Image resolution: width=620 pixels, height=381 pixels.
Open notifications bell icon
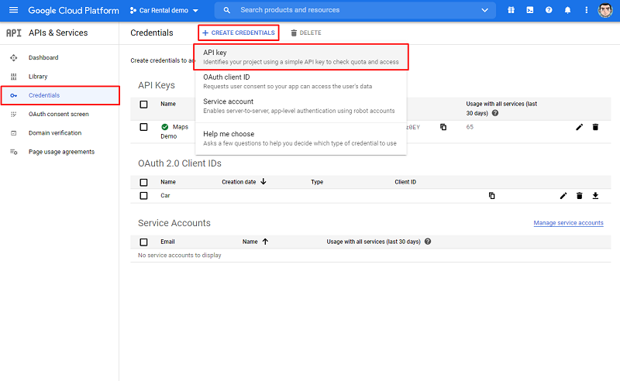(567, 10)
